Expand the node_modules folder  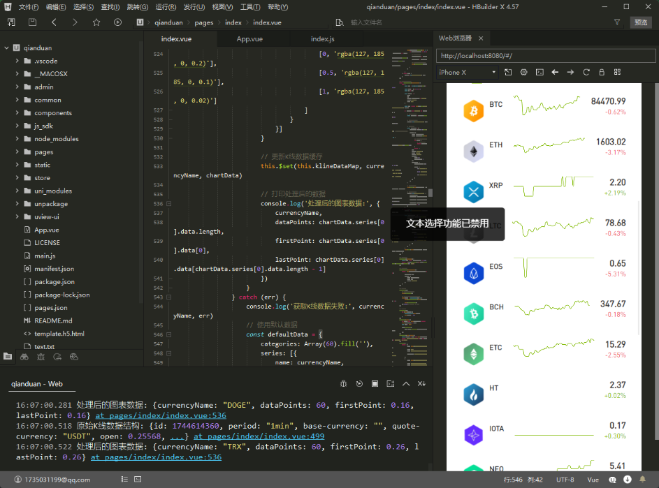17,139
